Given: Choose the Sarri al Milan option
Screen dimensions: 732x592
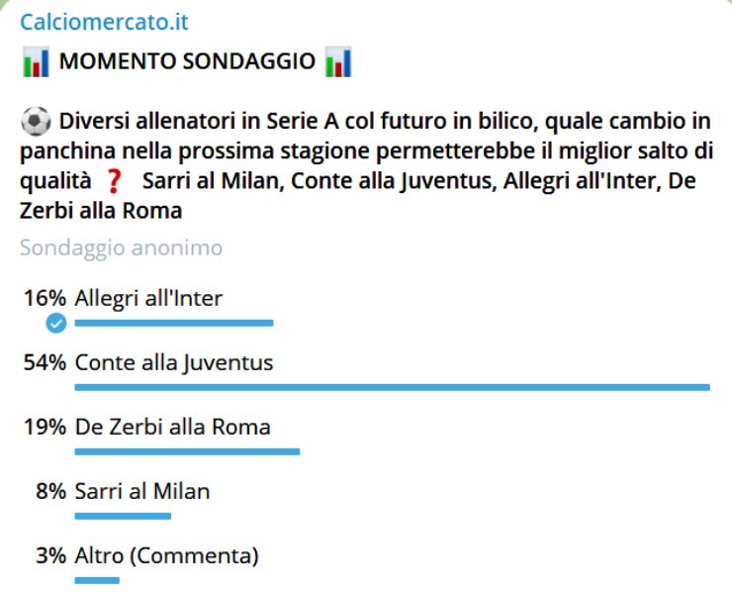Looking at the screenshot, I should (x=141, y=491).
